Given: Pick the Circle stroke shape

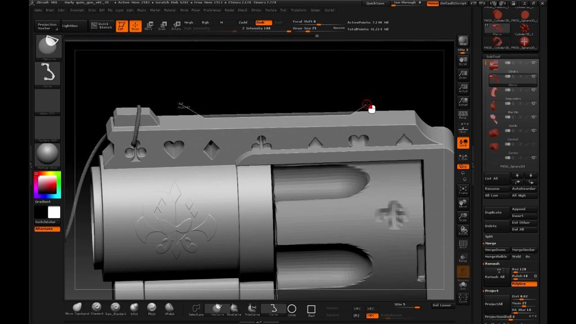Looking at the screenshot, I should click(292, 309).
